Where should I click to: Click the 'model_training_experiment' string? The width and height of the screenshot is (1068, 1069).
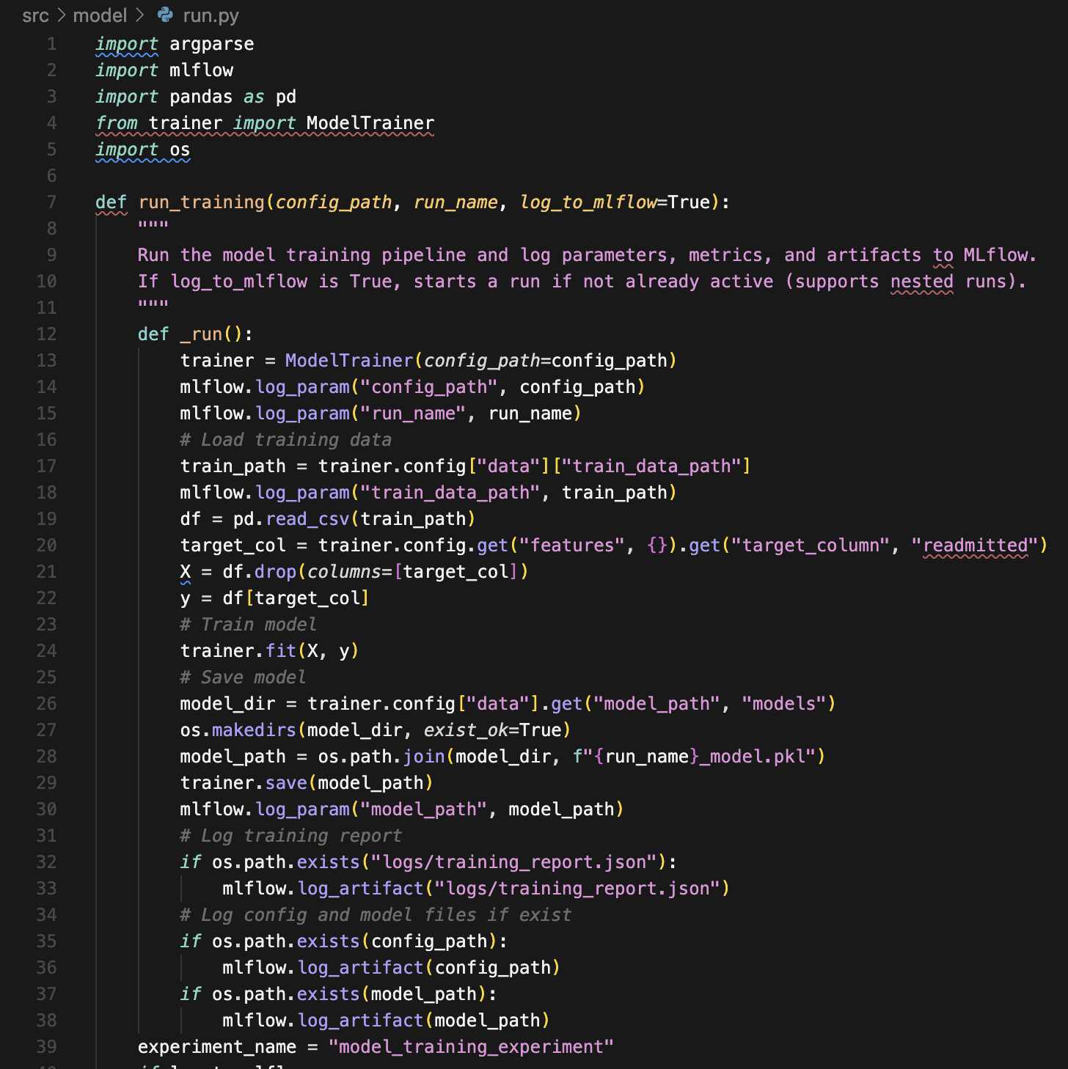[x=470, y=1047]
